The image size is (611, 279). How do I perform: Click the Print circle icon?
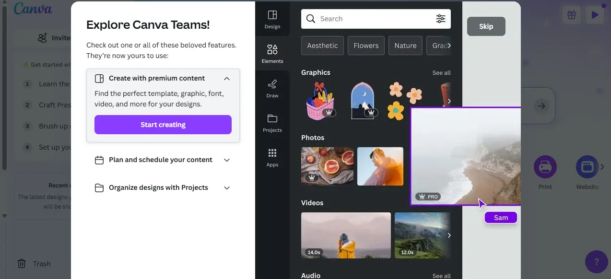click(x=545, y=167)
